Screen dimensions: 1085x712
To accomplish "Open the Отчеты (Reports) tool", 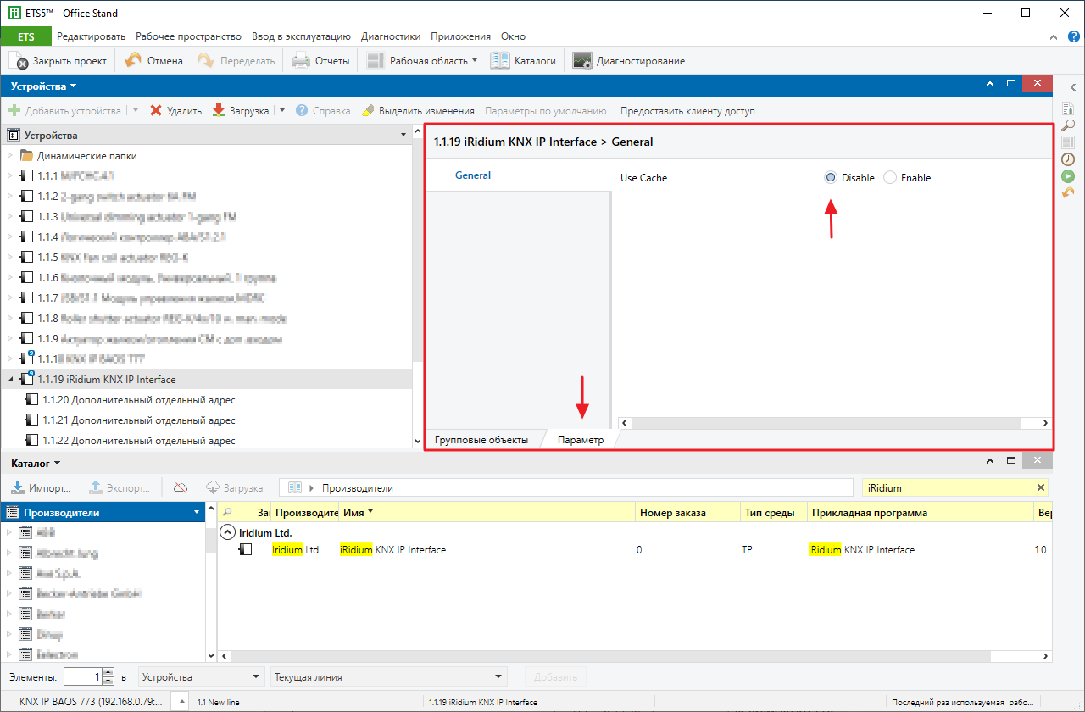I will point(320,60).
